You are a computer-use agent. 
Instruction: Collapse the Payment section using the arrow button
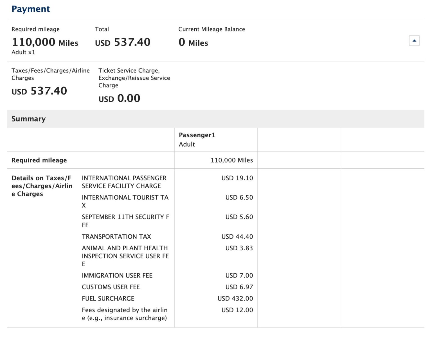coord(414,41)
